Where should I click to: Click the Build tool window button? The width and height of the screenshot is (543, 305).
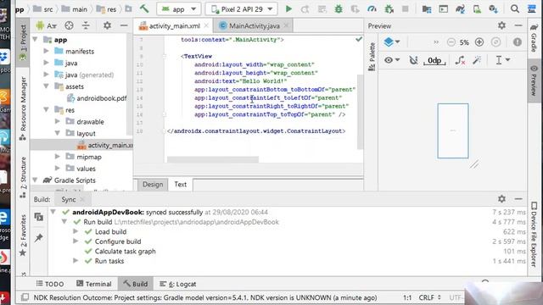[136, 284]
